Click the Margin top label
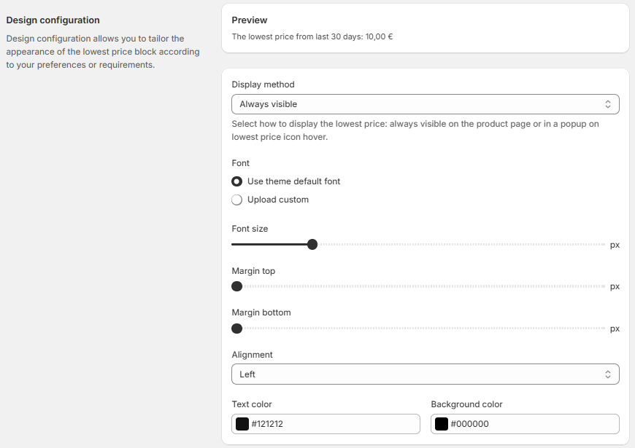This screenshot has width=635, height=448. 253,271
